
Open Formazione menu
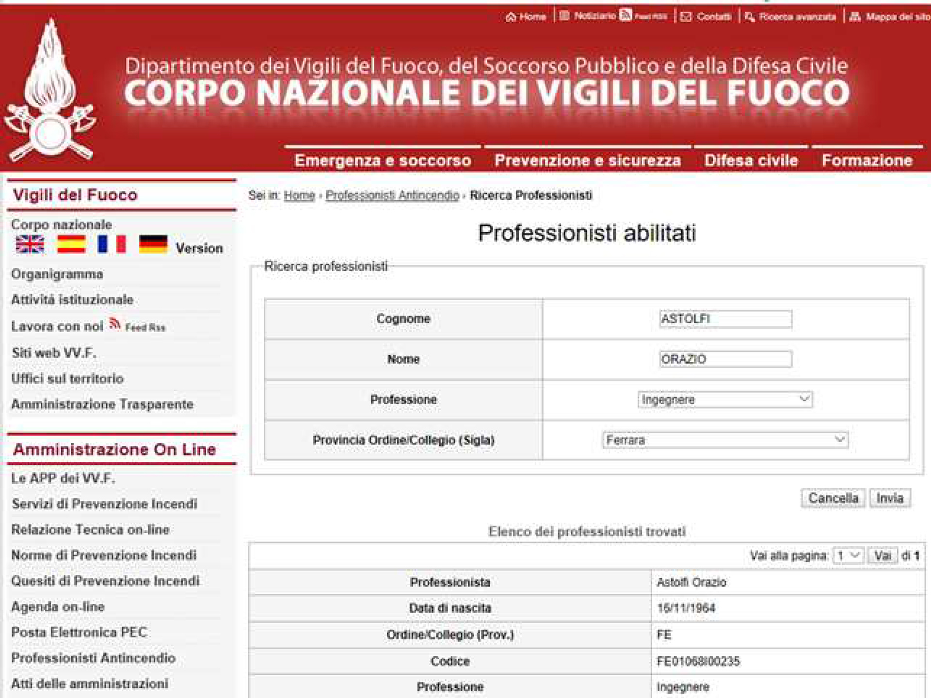[867, 160]
